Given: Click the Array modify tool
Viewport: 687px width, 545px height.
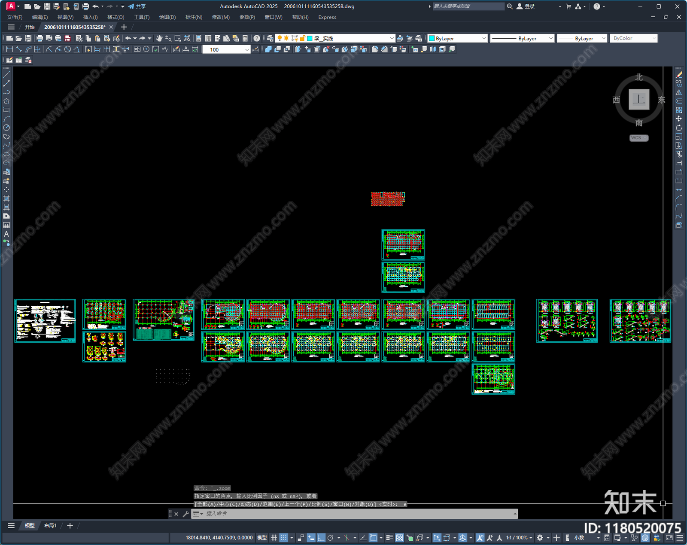Looking at the screenshot, I should 679,110.
